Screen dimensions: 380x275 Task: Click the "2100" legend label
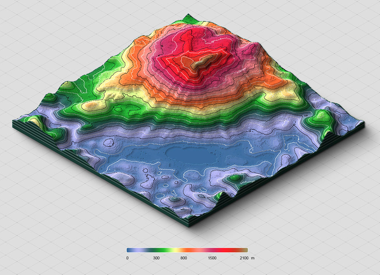click(x=244, y=258)
